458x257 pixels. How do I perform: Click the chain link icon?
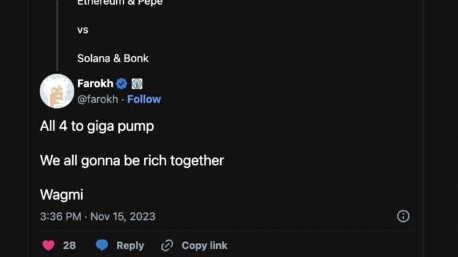pyautogui.click(x=167, y=246)
